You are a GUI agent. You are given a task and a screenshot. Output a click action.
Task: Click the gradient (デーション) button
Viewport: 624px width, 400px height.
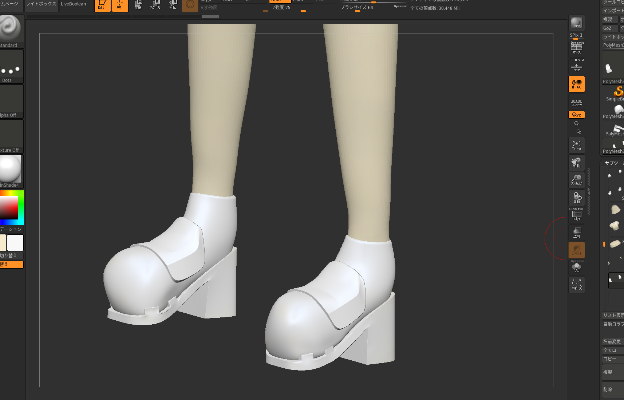coord(11,229)
